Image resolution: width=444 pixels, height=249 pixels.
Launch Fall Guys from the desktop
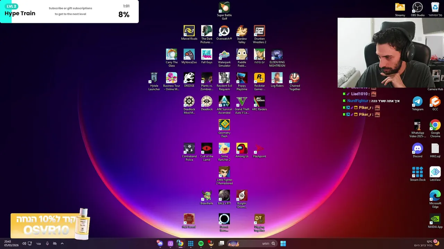[207, 56]
